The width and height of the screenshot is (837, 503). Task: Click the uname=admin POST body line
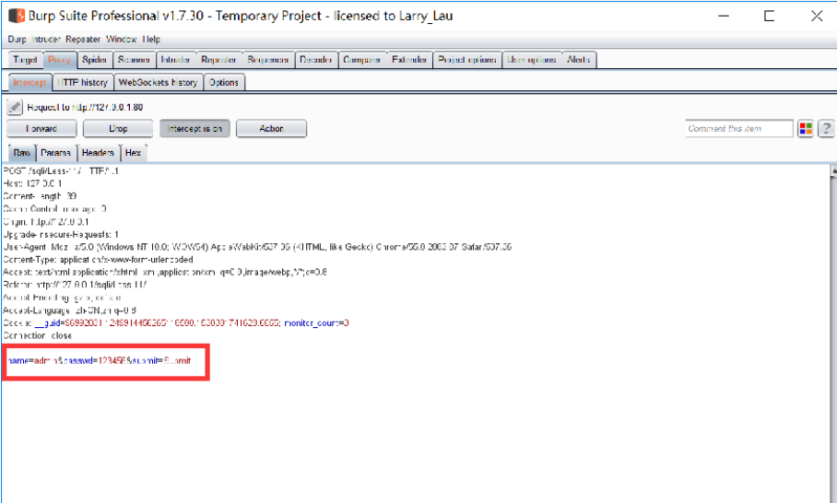click(99, 361)
